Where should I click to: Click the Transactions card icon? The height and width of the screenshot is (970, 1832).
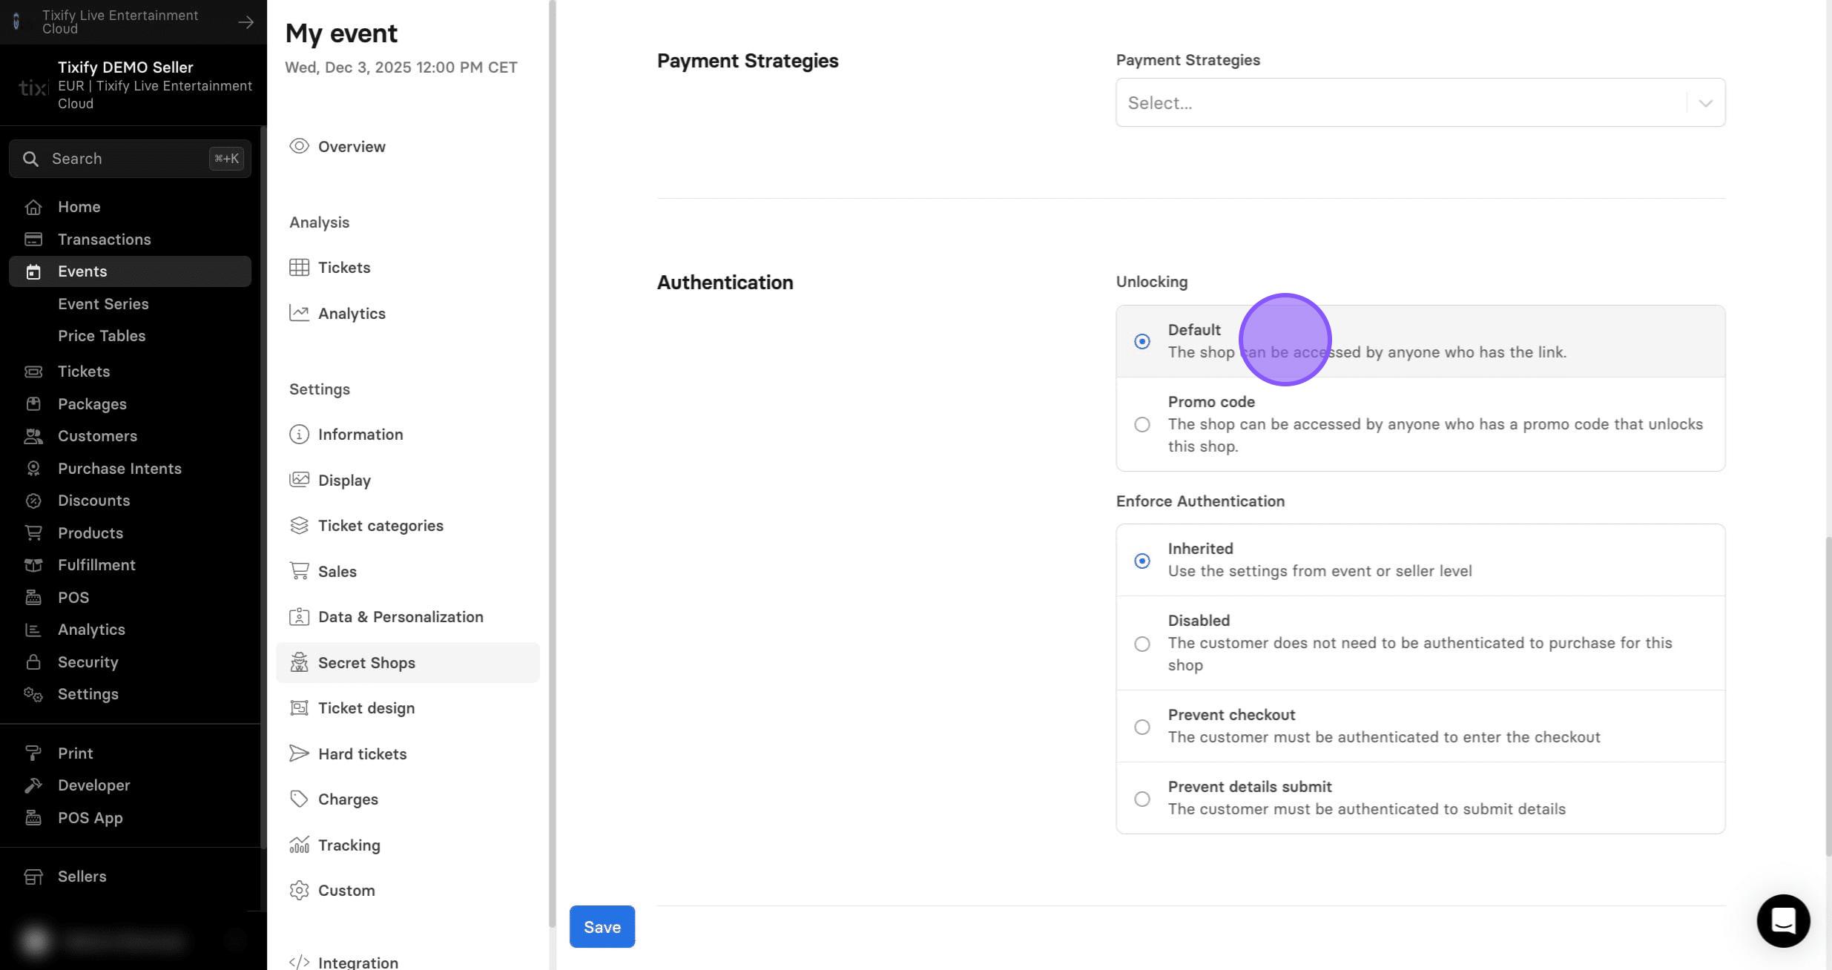(33, 240)
